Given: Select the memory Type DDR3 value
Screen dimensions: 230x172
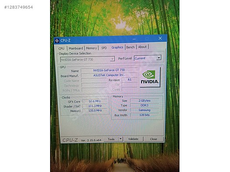Looking at the screenshot, I should 145,105.
